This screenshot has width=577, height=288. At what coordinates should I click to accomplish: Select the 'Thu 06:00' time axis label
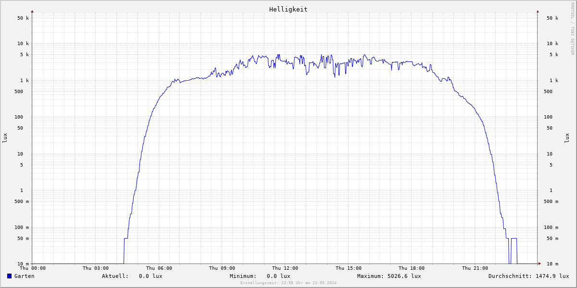pyautogui.click(x=159, y=268)
